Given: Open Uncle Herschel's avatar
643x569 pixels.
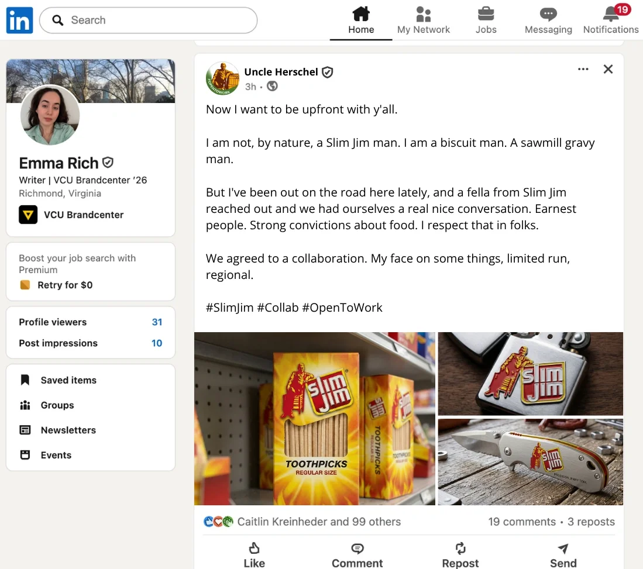Looking at the screenshot, I should coord(223,78).
